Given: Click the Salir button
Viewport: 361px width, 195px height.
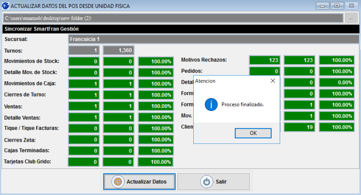Looking at the screenshot, I should [214, 182].
